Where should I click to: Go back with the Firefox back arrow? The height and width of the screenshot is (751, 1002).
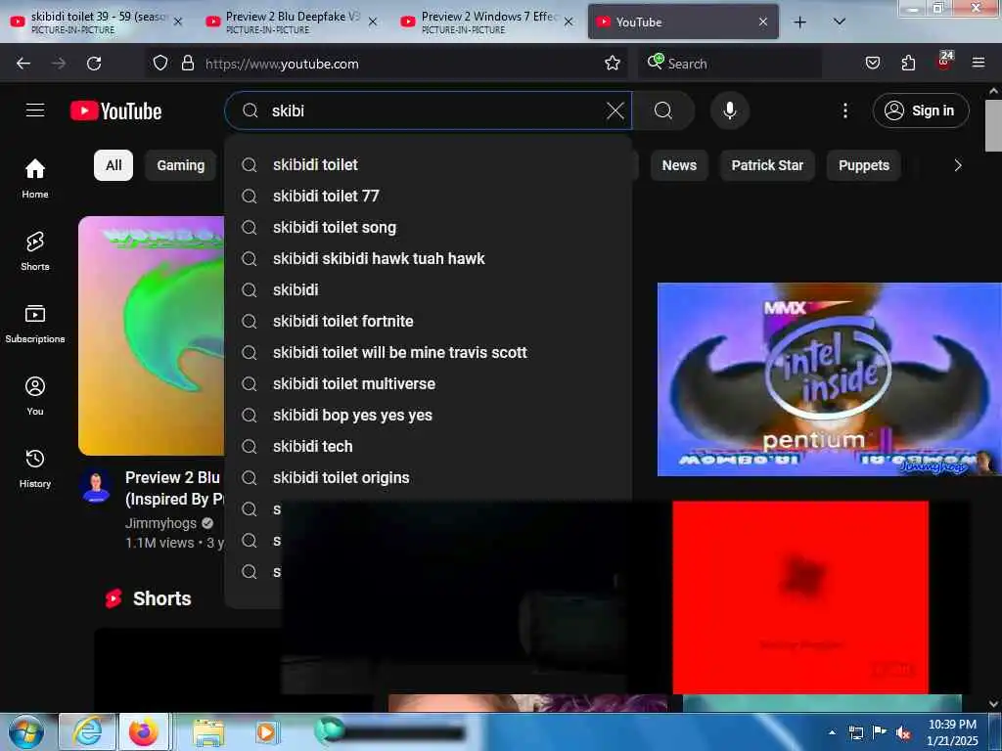point(23,64)
